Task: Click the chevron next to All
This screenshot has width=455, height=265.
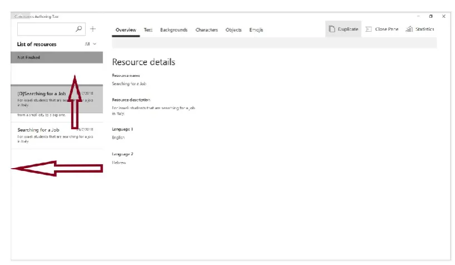Action: pos(95,44)
